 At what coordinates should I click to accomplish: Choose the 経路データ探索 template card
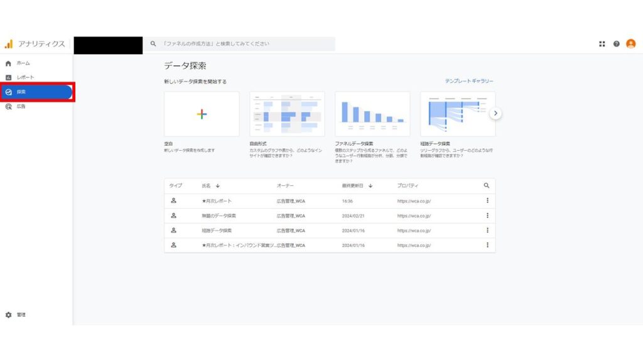458,114
